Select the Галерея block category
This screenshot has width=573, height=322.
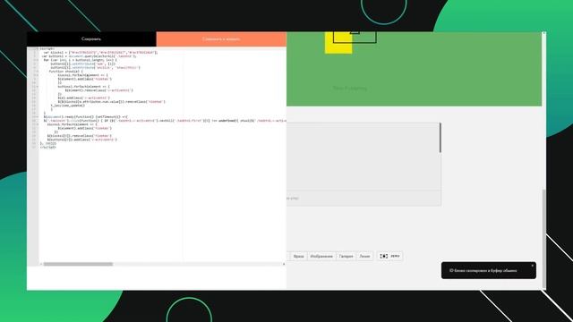pos(346,257)
